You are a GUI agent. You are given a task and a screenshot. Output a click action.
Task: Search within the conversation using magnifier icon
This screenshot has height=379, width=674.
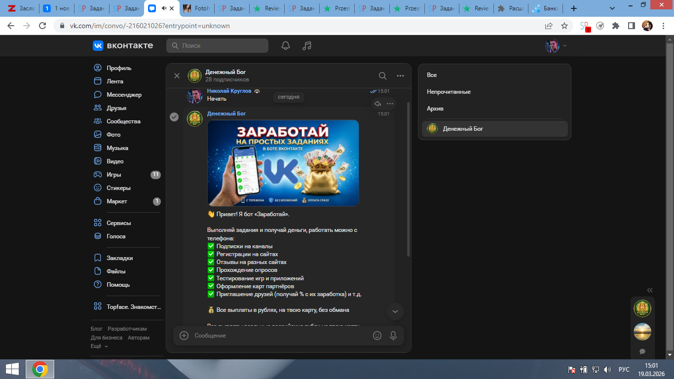coord(382,76)
